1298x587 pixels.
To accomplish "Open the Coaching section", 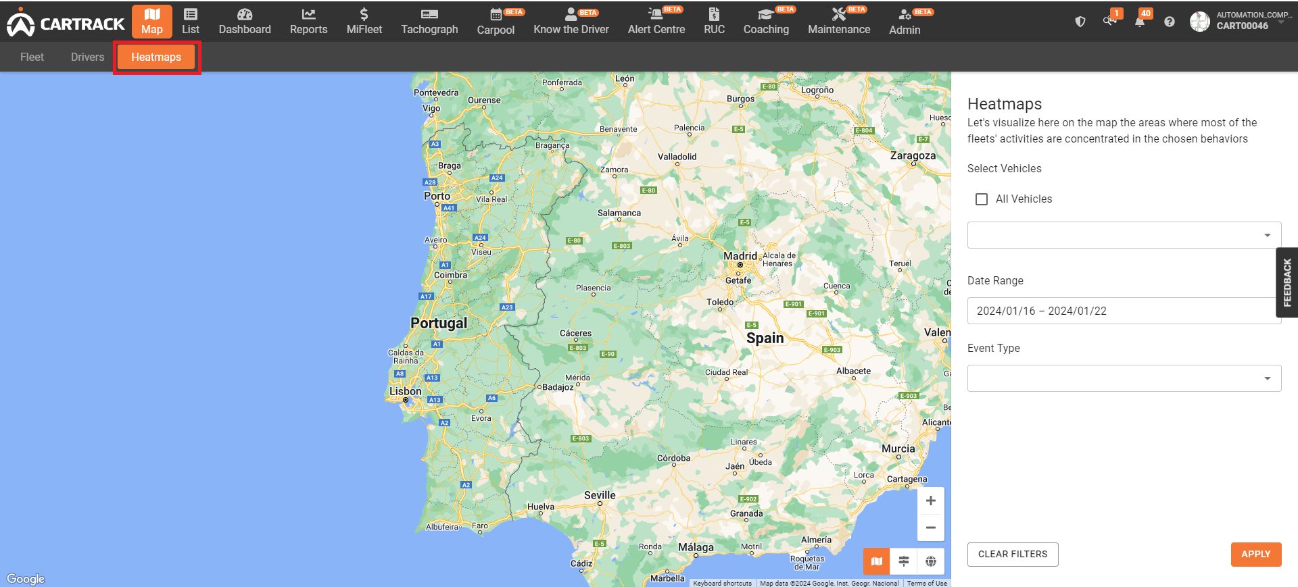I will pyautogui.click(x=766, y=22).
